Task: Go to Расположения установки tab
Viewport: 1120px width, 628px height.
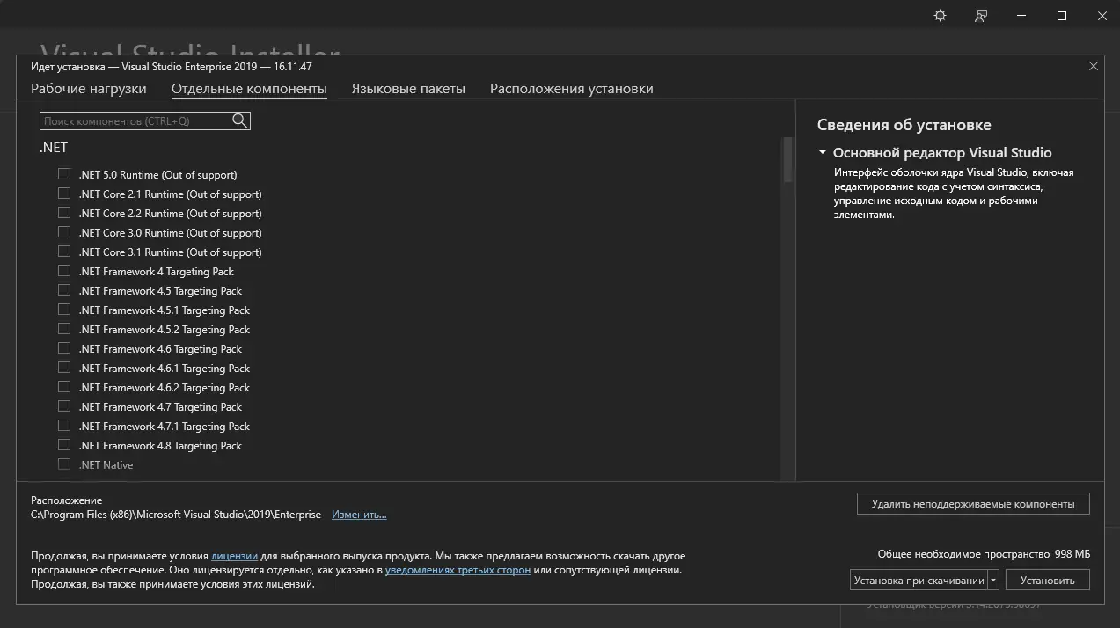Action: [571, 89]
